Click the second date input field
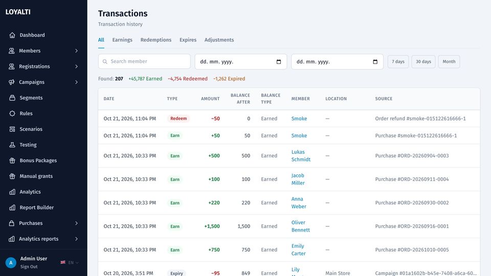 click(x=337, y=62)
